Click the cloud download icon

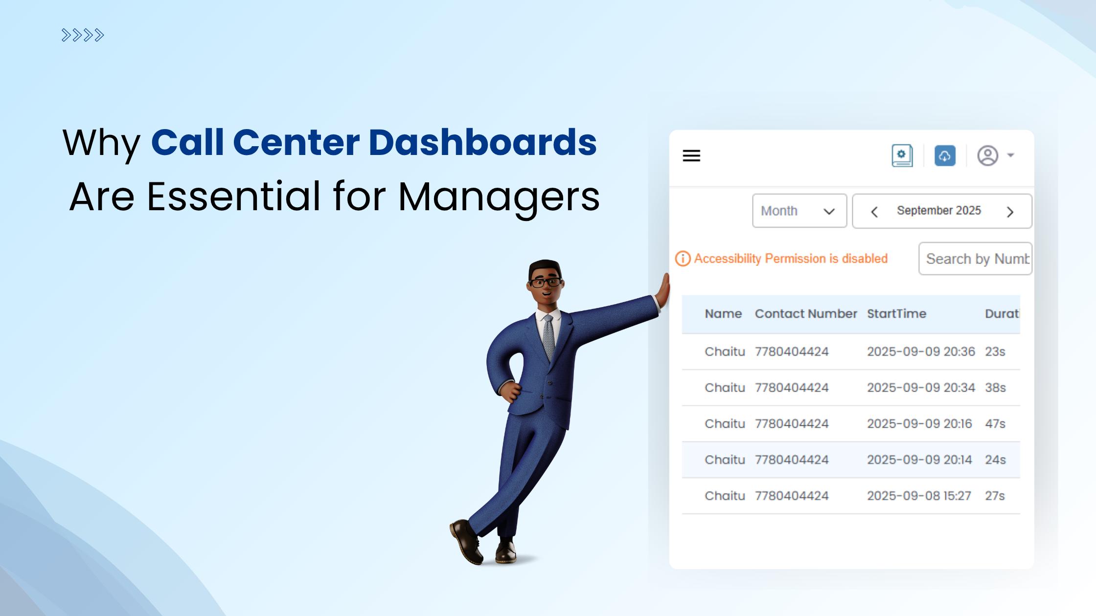[945, 156]
